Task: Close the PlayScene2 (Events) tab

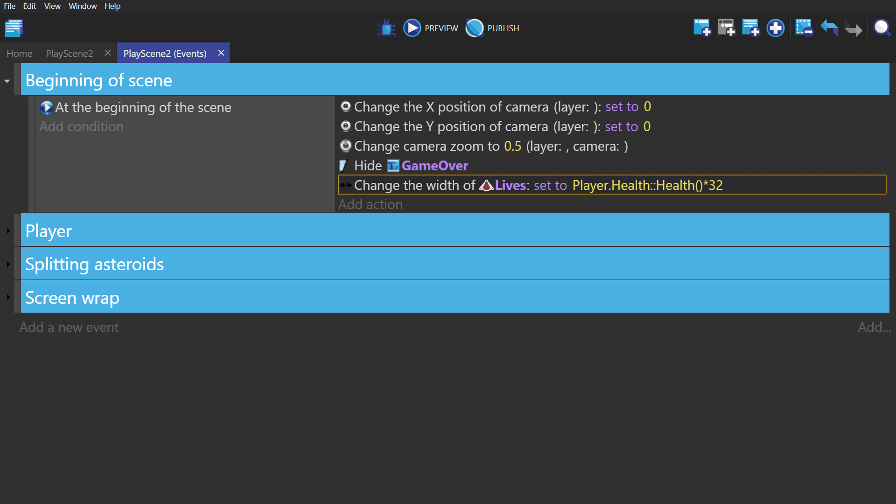Action: point(221,53)
